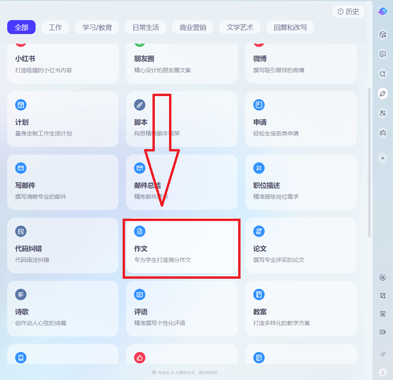Click the vertical scrollbar beside the cards
The height and width of the screenshot is (380, 393).
[x=369, y=162]
